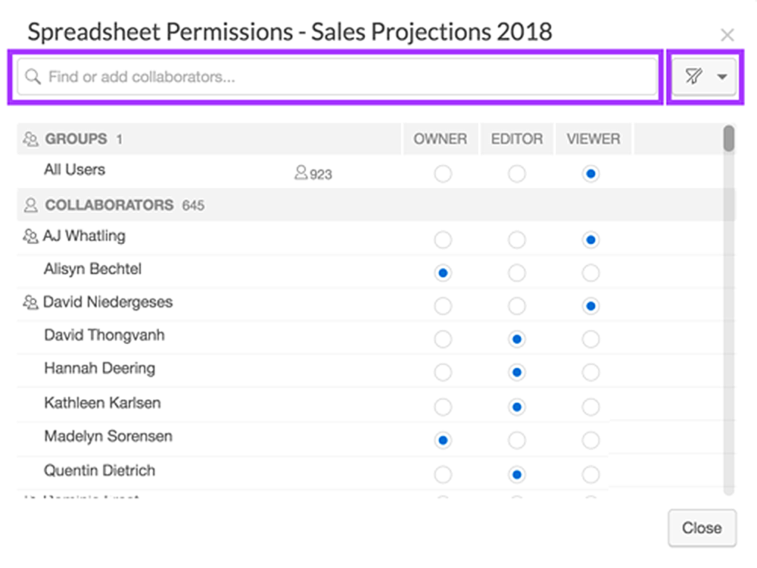Select the Owner radio for David Thongvanh
This screenshot has width=757, height=568.
click(442, 339)
